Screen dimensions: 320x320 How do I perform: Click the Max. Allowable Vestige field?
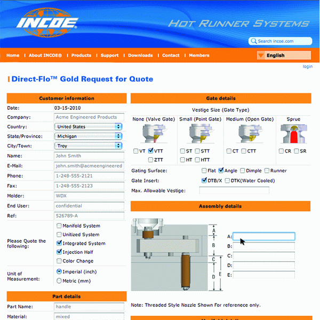click(x=234, y=190)
